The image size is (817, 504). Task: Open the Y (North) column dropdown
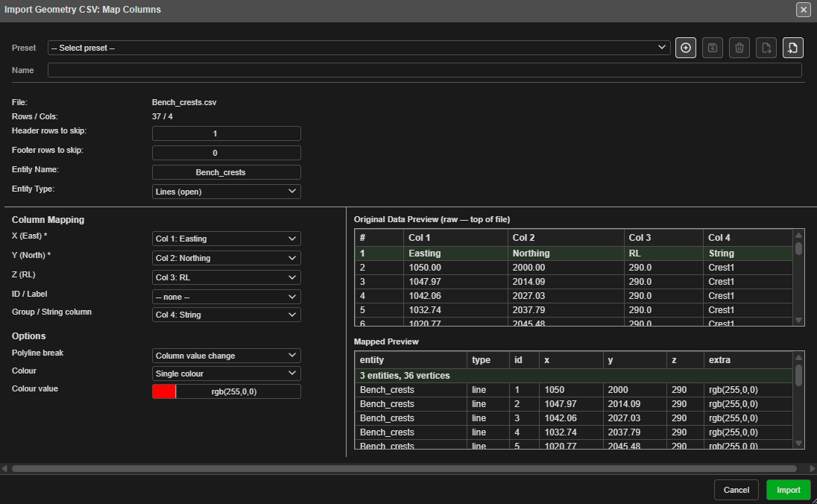click(x=226, y=258)
